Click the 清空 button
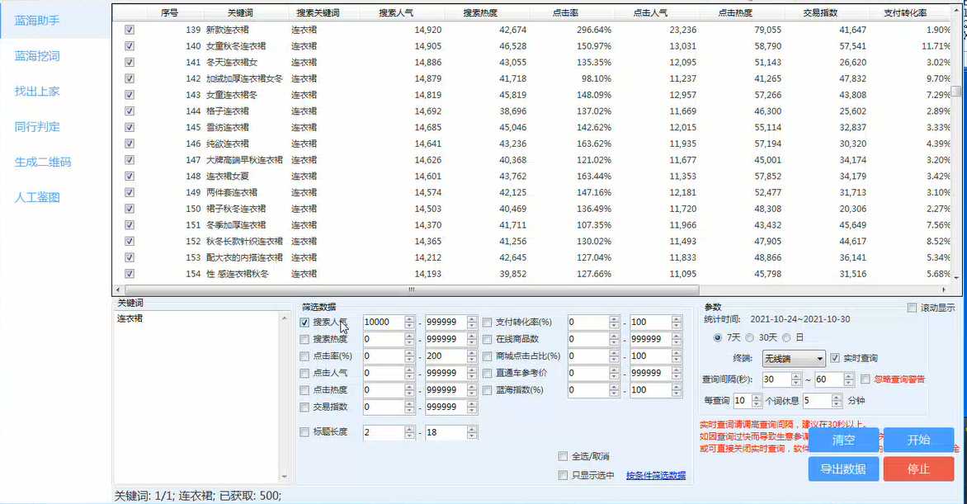 click(x=842, y=440)
